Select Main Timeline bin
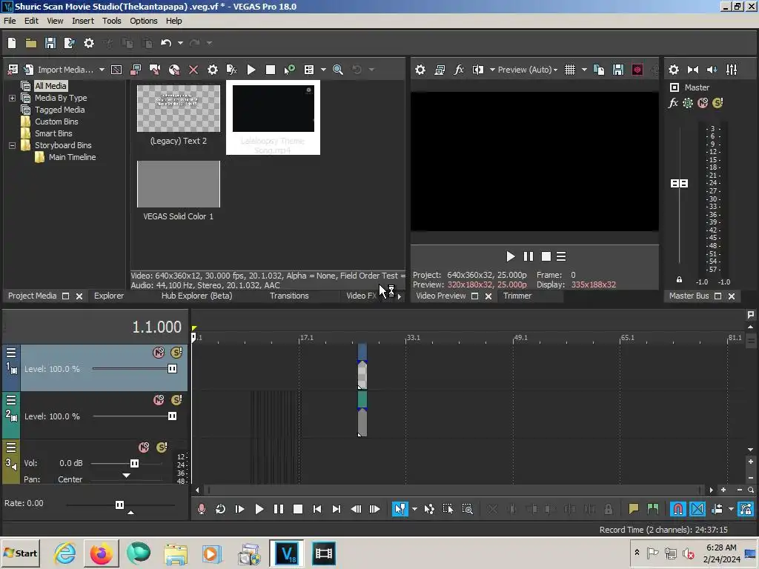The width and height of the screenshot is (759, 569). (x=72, y=157)
